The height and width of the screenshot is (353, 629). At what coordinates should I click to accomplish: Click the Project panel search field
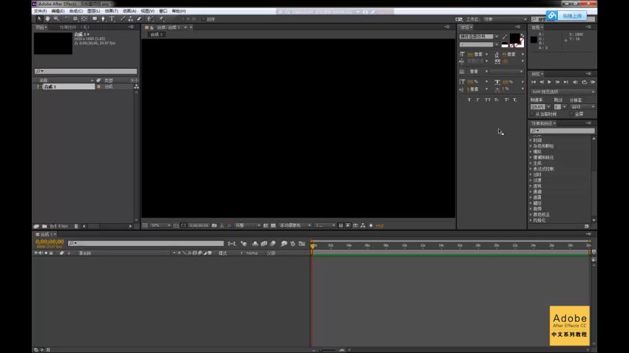(x=86, y=71)
